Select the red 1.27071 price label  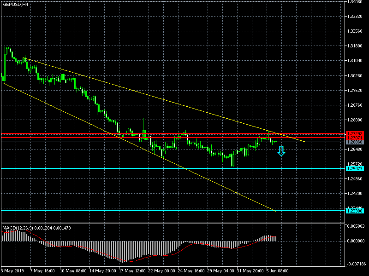tap(355, 138)
